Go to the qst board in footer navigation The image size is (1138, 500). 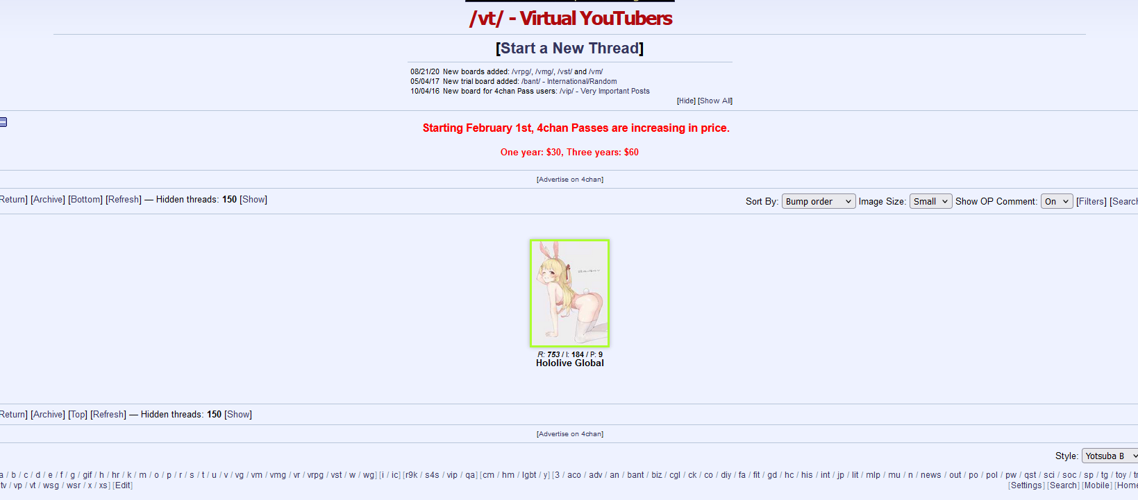[x=1030, y=475]
